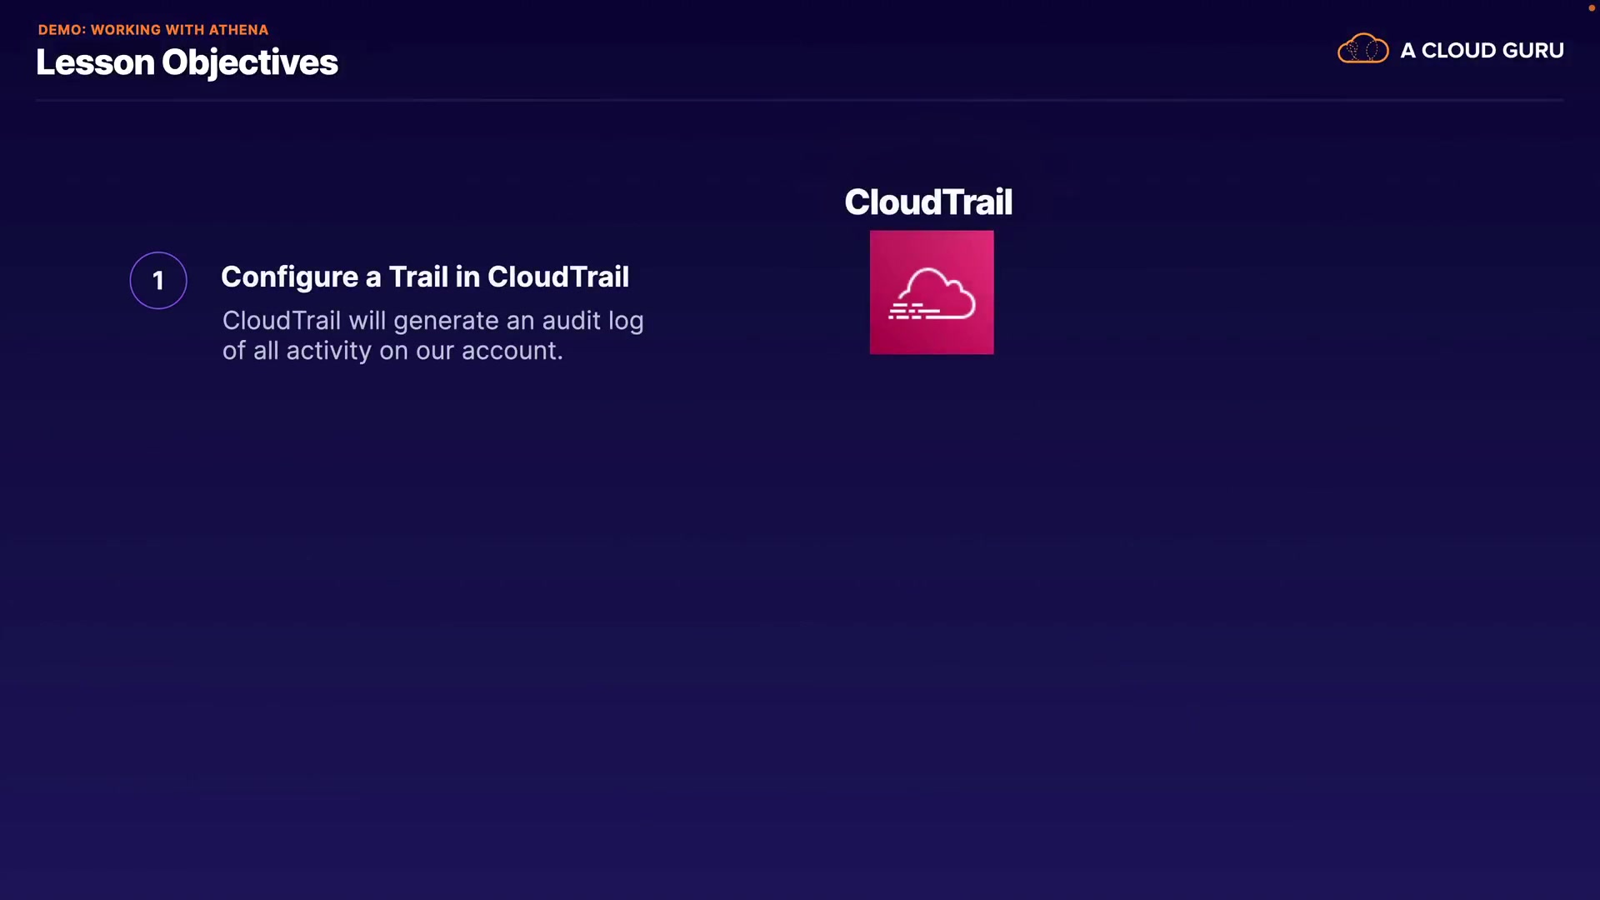
Task: Click the word 'DEMO:' in the top-left label
Action: 62,30
